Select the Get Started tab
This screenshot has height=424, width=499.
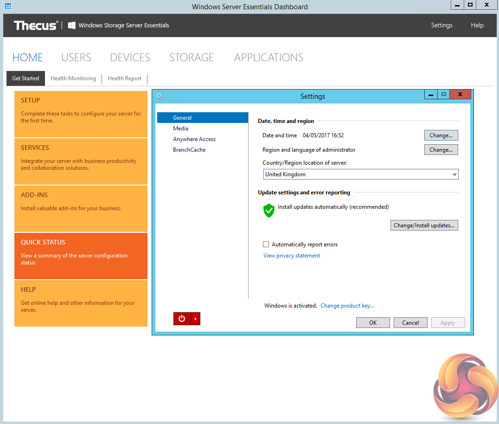26,78
